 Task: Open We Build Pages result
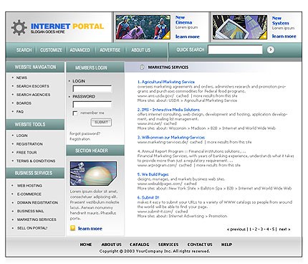(x=153, y=174)
